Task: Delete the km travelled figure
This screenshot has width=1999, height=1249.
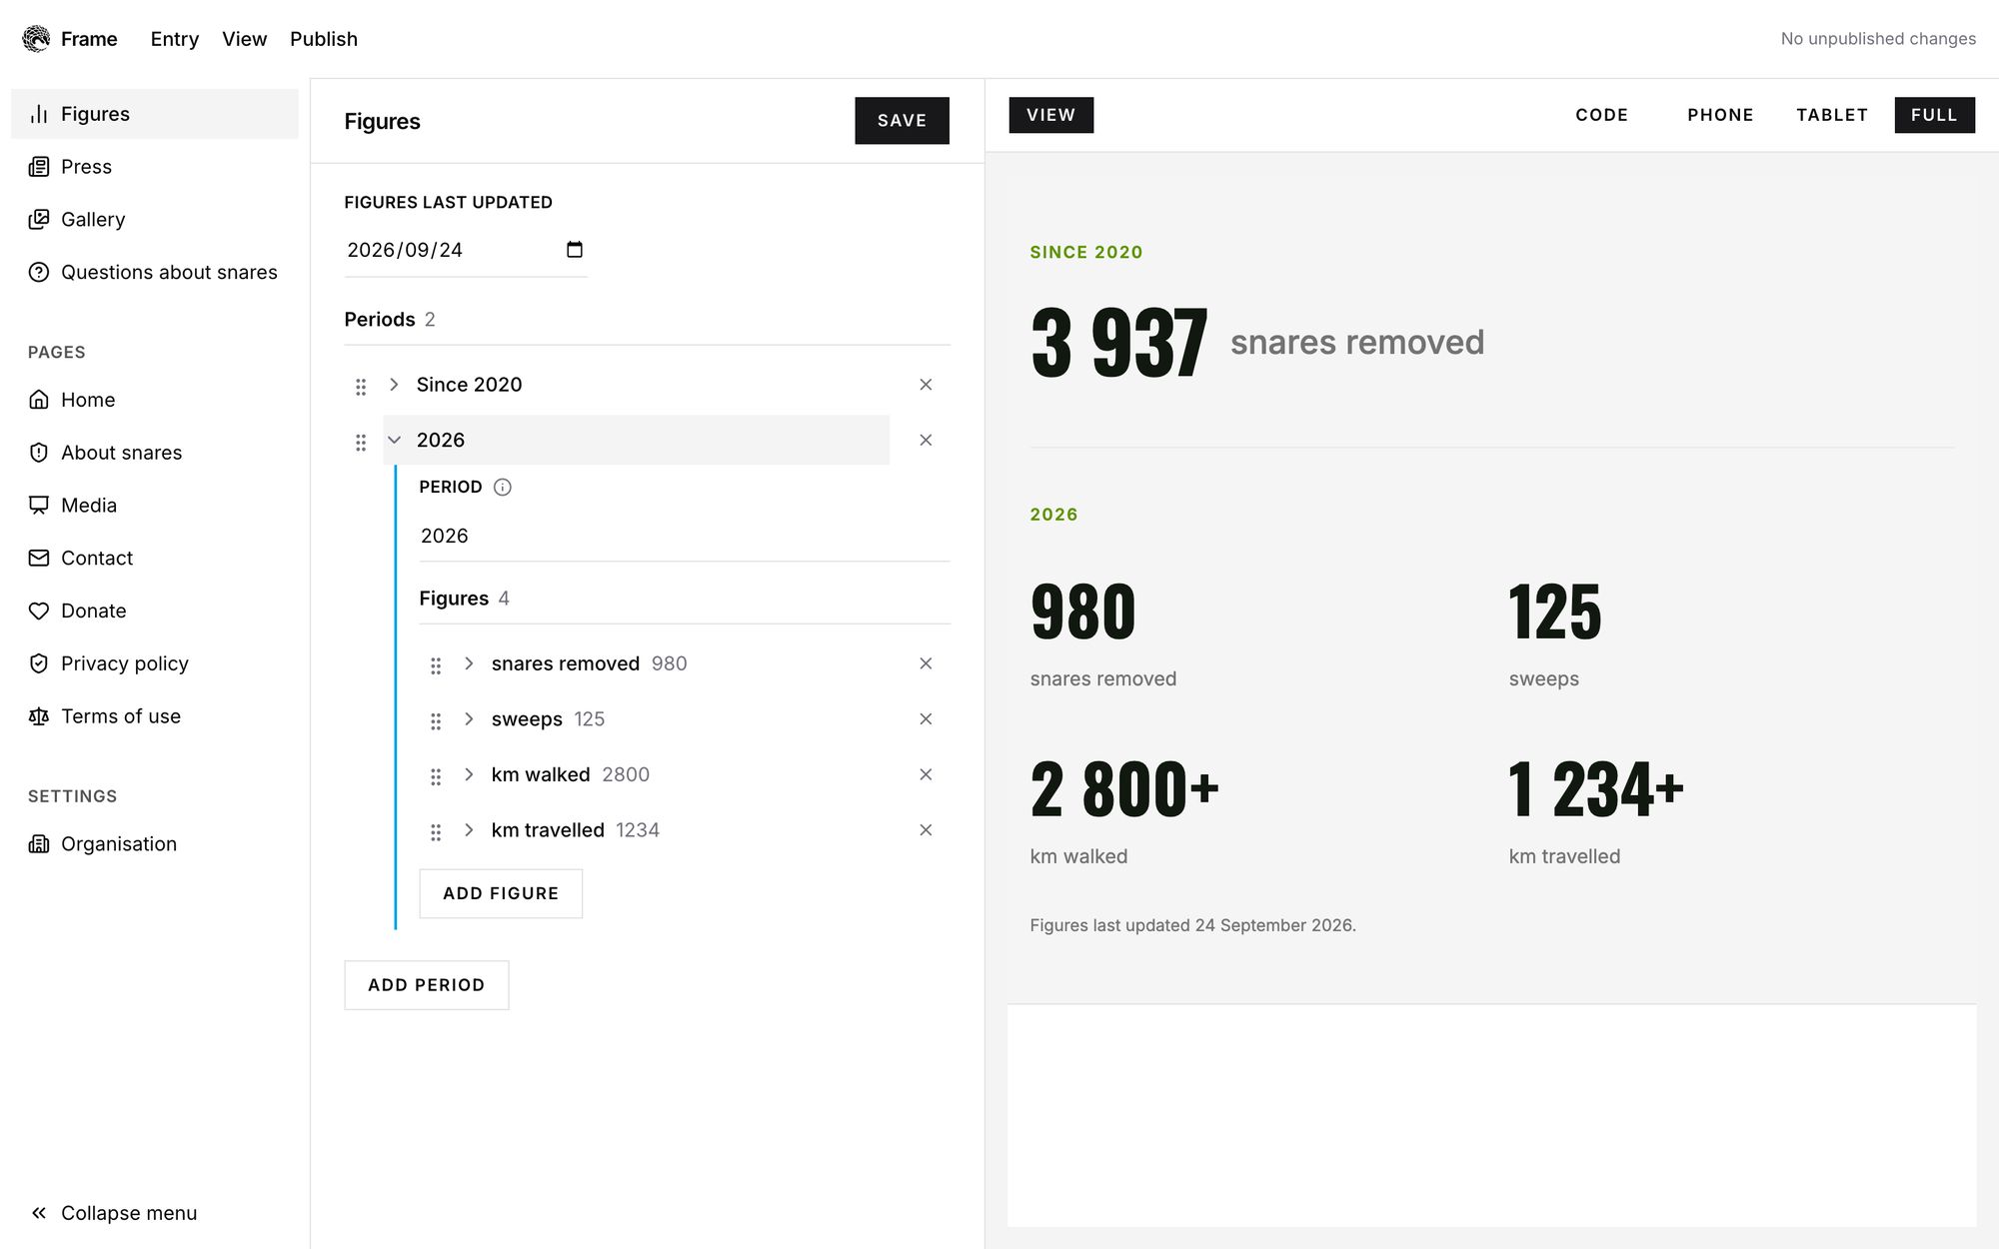Action: point(926,830)
